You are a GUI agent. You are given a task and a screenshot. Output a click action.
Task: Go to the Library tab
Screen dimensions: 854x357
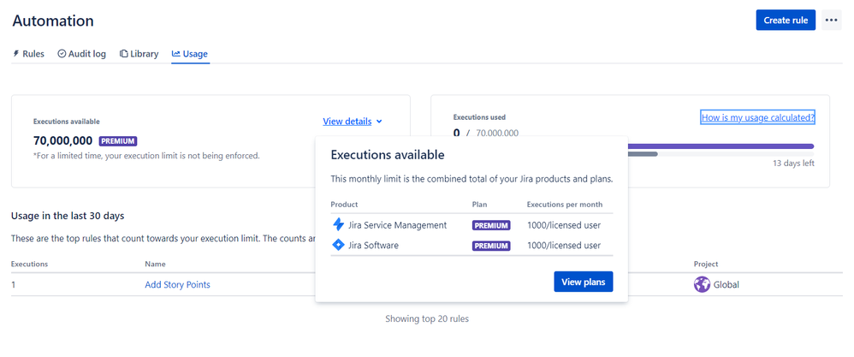pyautogui.click(x=144, y=54)
